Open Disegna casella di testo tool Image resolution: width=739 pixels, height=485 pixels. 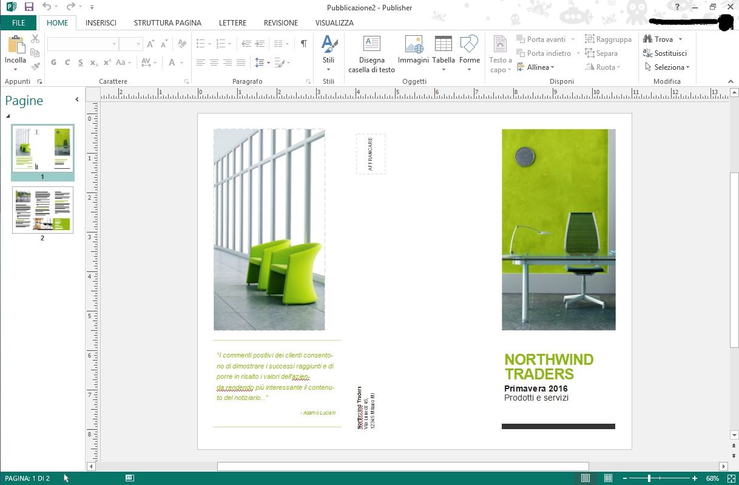(x=371, y=54)
